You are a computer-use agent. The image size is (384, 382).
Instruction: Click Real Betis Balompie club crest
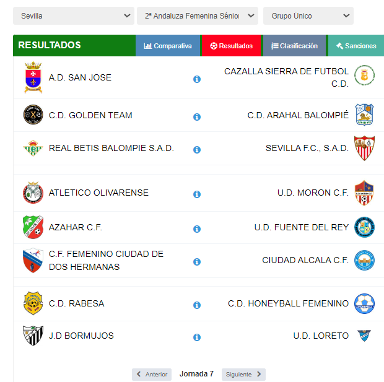point(33,149)
